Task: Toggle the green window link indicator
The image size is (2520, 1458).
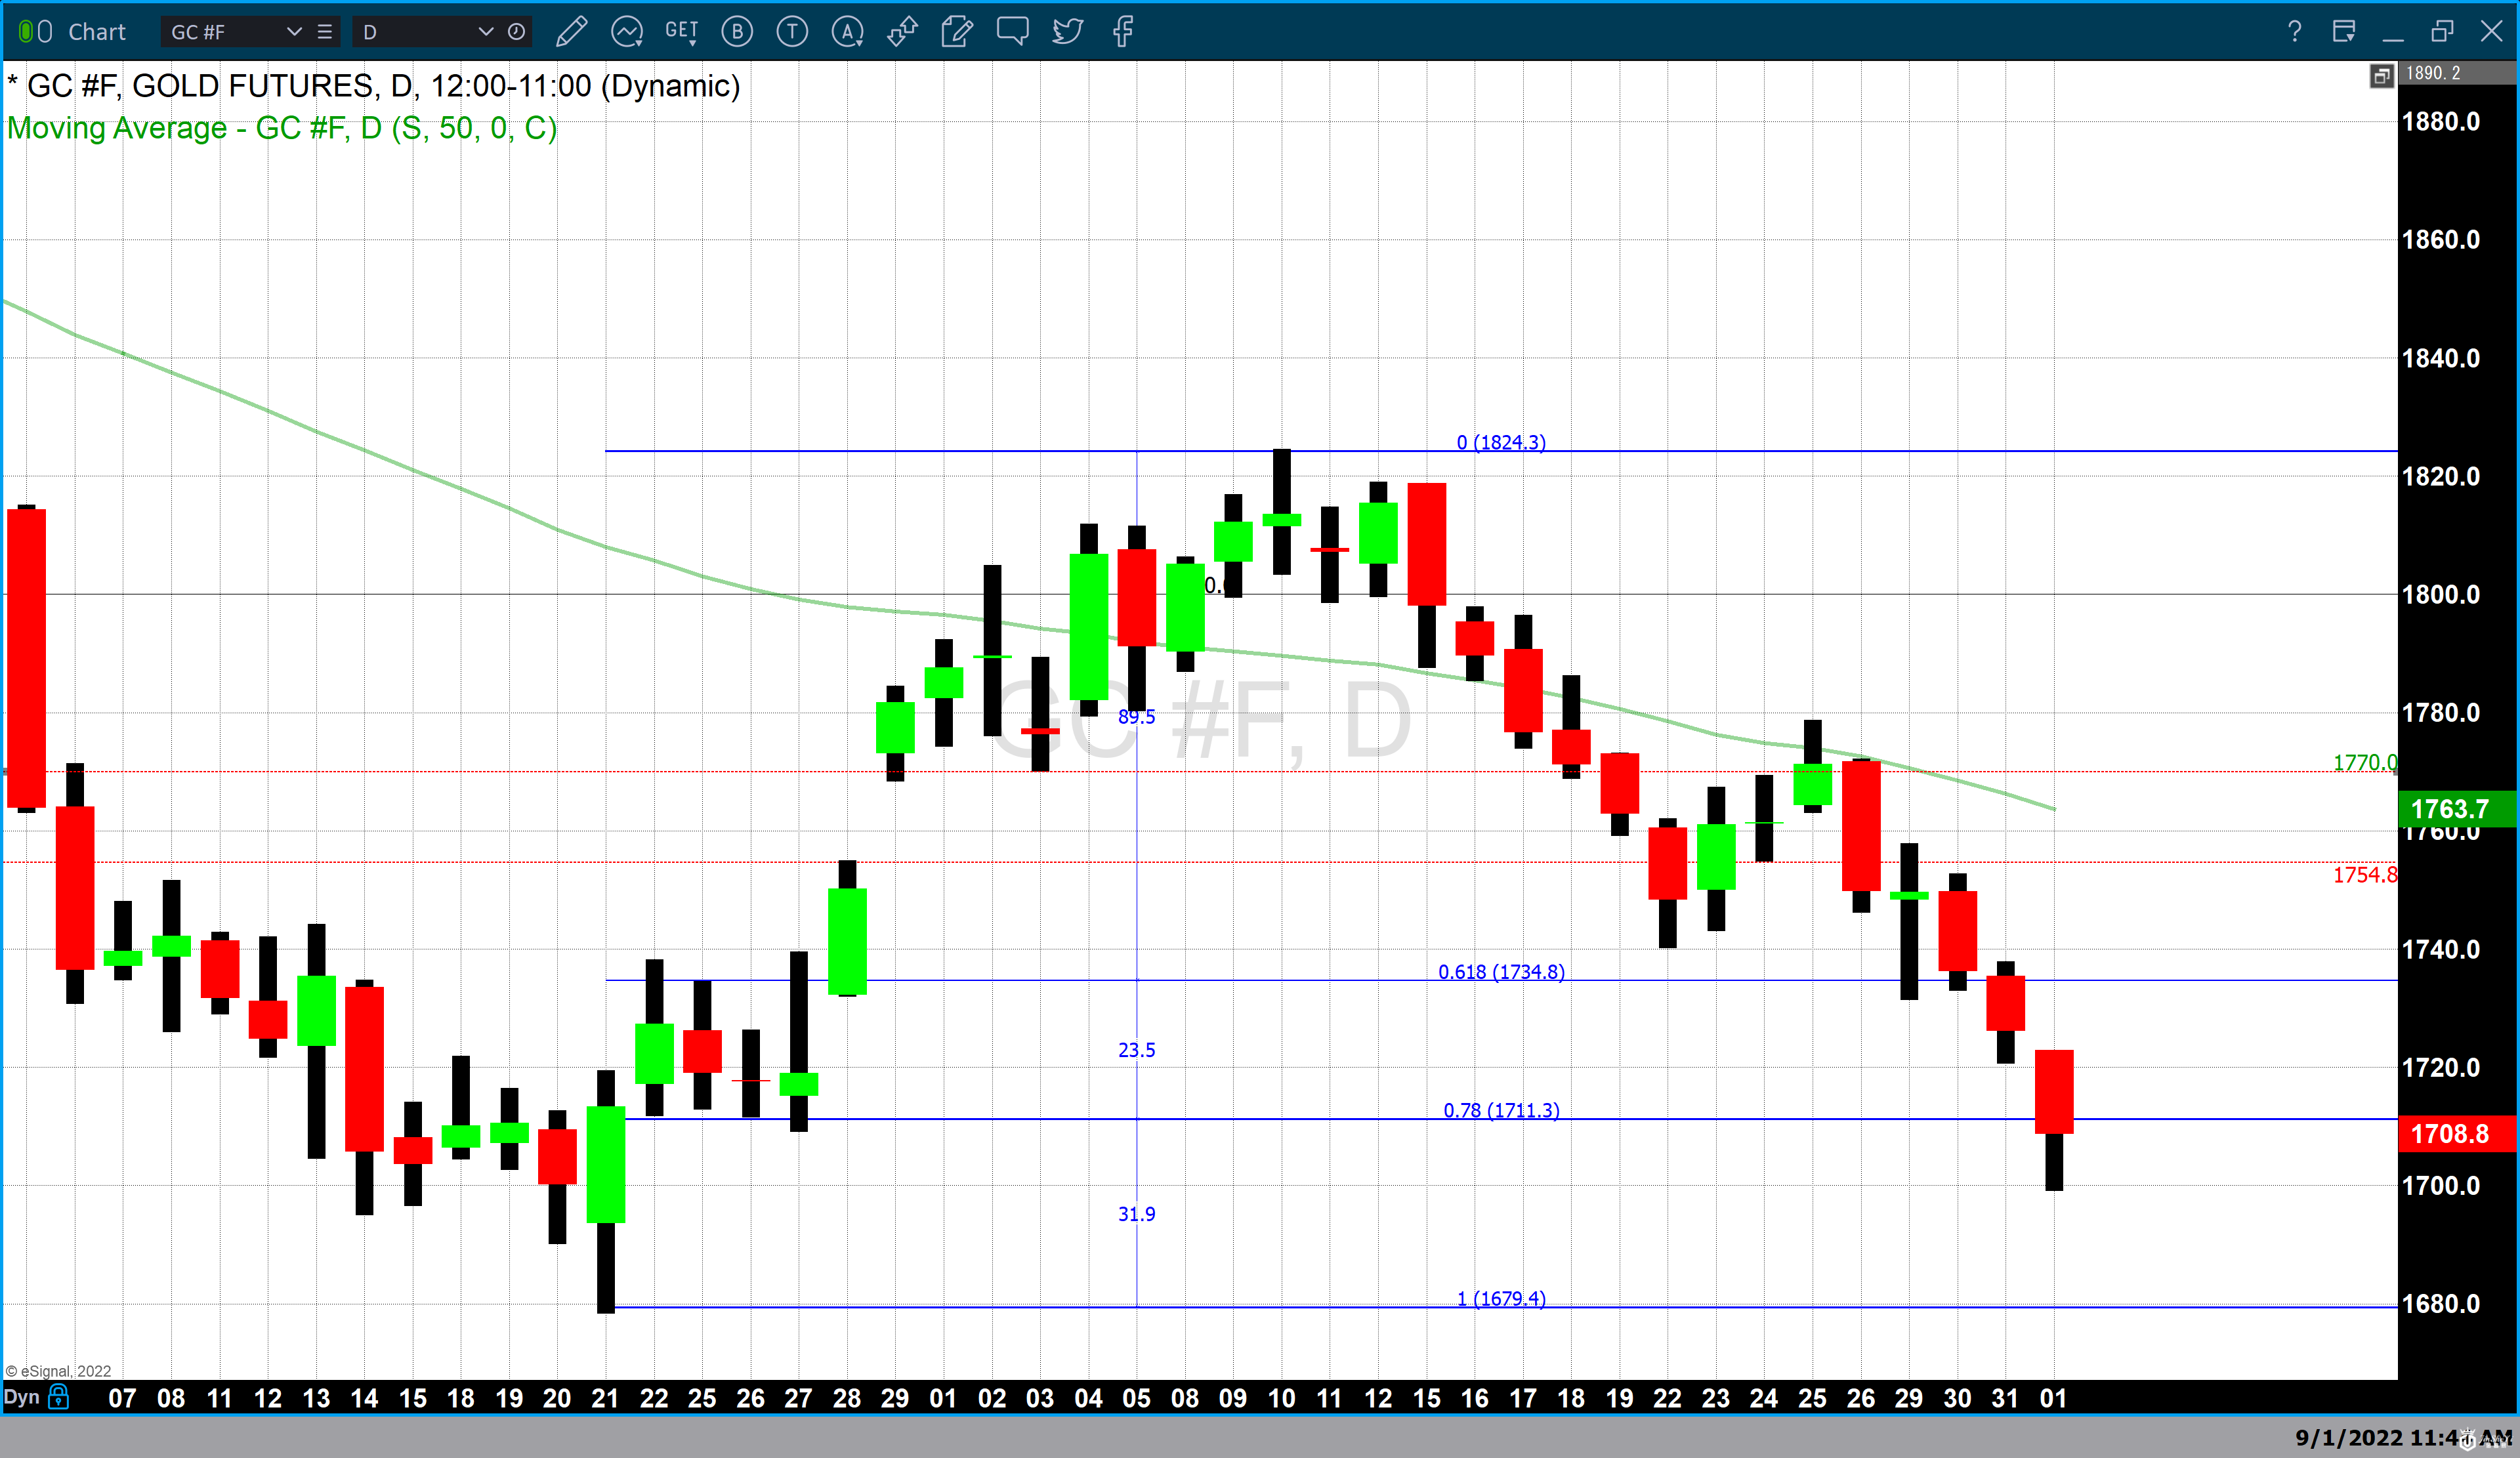Action: (26, 32)
